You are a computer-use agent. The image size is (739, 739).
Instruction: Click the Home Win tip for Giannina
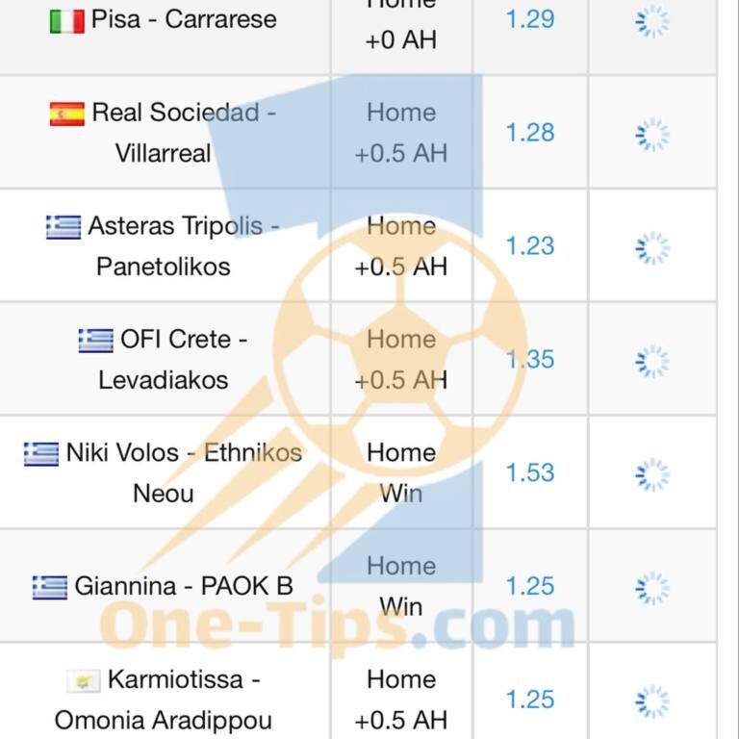(400, 586)
